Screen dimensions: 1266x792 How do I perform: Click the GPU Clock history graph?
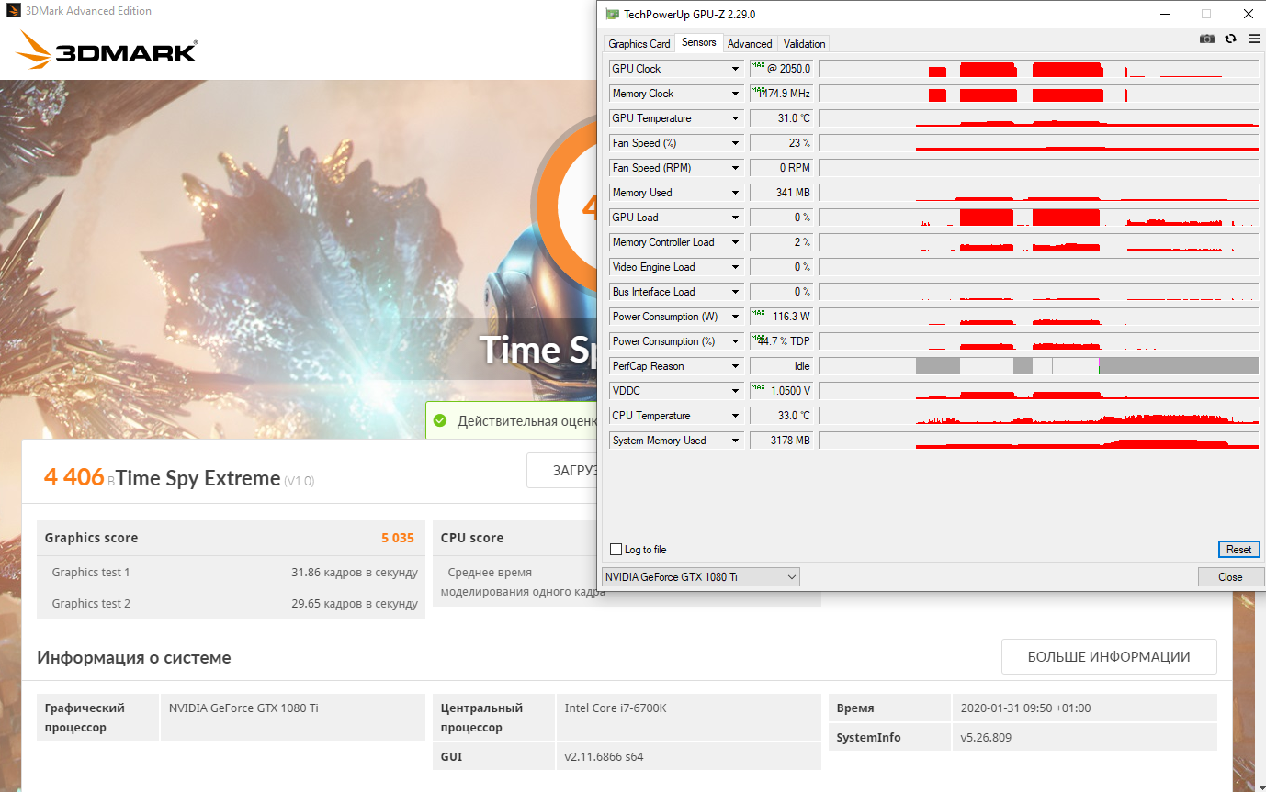coord(1038,69)
